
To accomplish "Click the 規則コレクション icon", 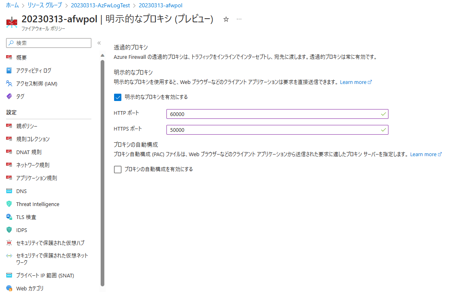I will (9, 139).
